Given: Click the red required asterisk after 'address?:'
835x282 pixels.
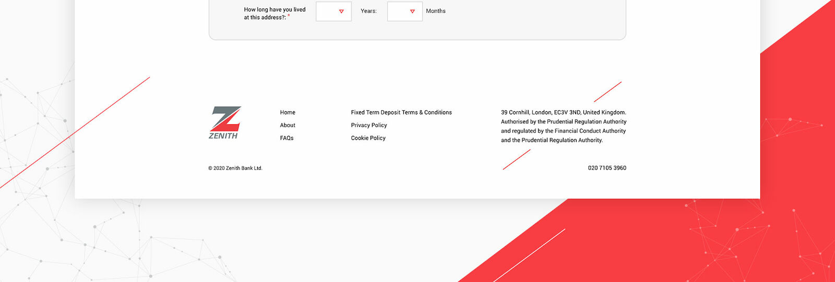Looking at the screenshot, I should coord(289,16).
